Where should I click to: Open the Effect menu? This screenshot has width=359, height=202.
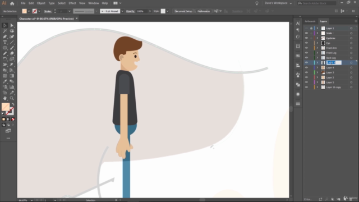point(72,3)
